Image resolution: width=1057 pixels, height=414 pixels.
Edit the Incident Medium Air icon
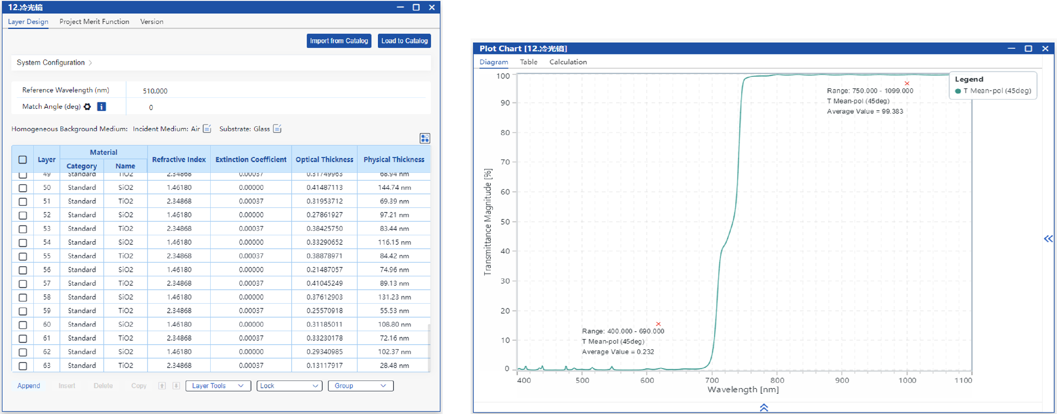[x=207, y=129]
